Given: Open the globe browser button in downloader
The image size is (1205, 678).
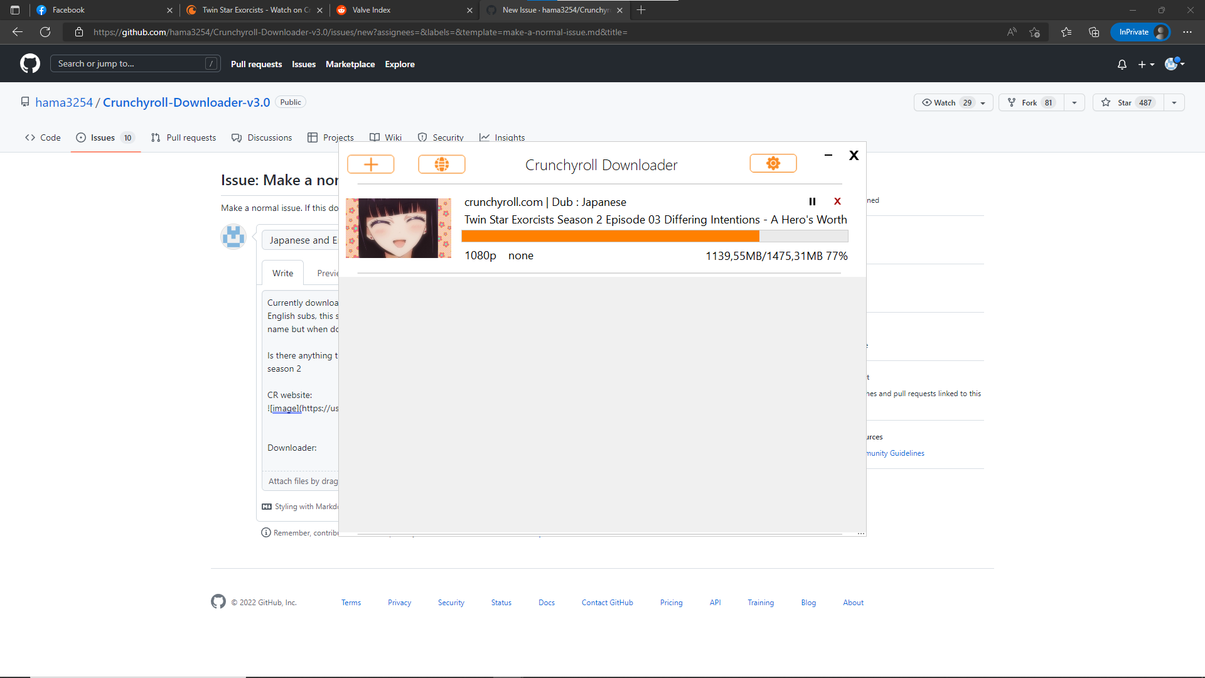Looking at the screenshot, I should click(x=441, y=164).
